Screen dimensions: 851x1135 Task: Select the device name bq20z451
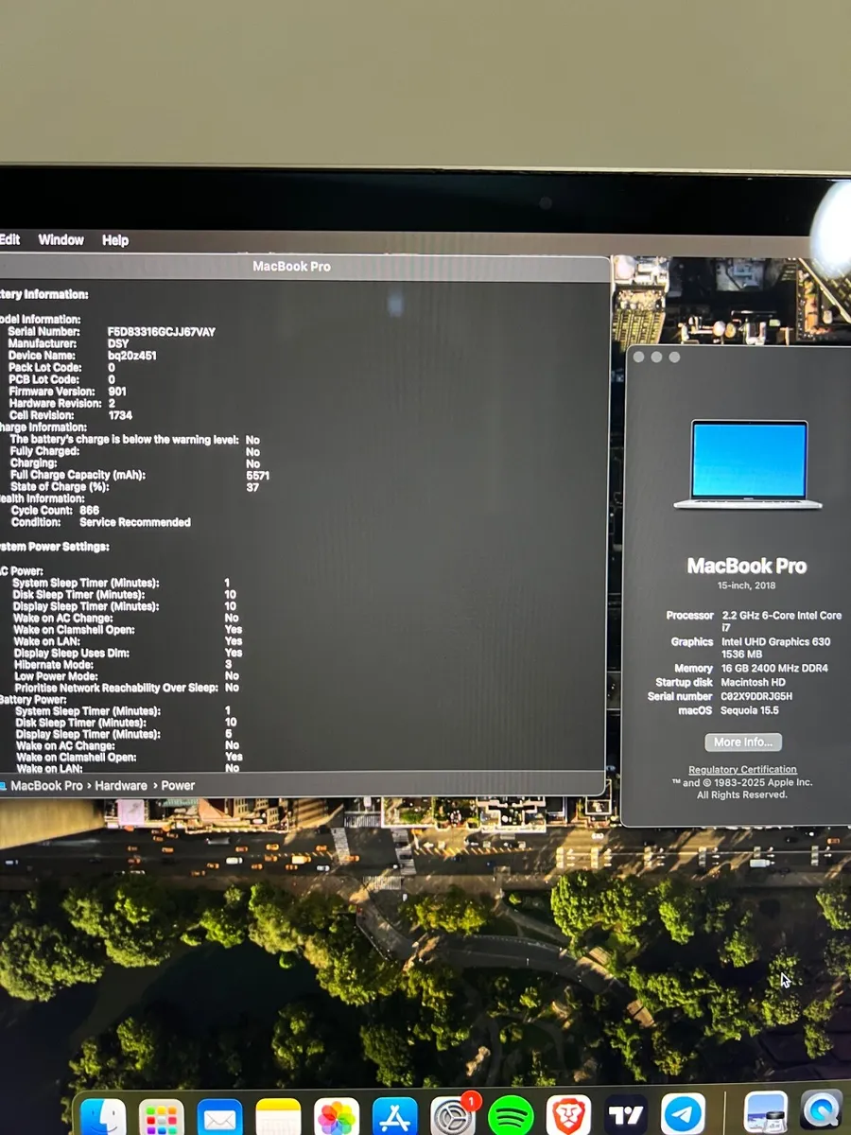131,356
